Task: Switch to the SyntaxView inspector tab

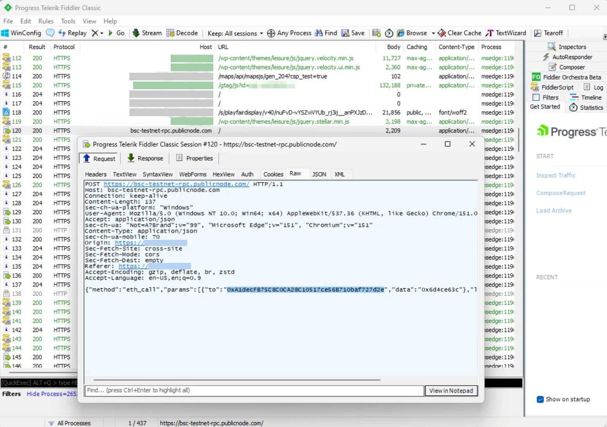Action: 158,174
